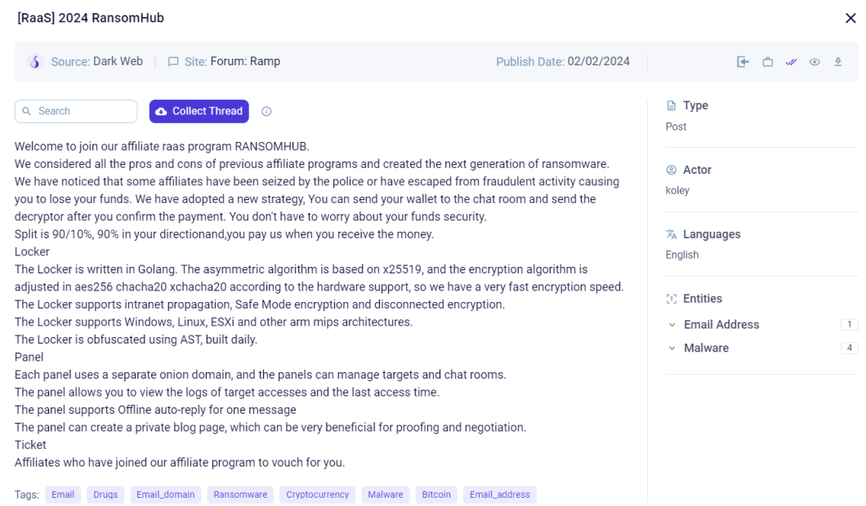This screenshot has width=866, height=506.
Task: Click the Source: Dark Web label
Action: click(97, 62)
